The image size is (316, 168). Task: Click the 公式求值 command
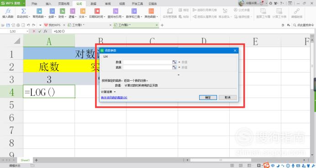click(x=242, y=10)
